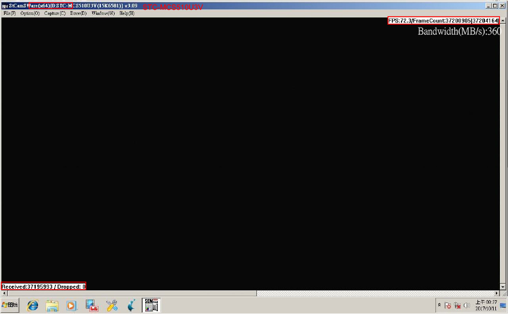Screen dimensions: 508x314
Task: Click the StCamSWare title bar app icon
Action: point(4,5)
